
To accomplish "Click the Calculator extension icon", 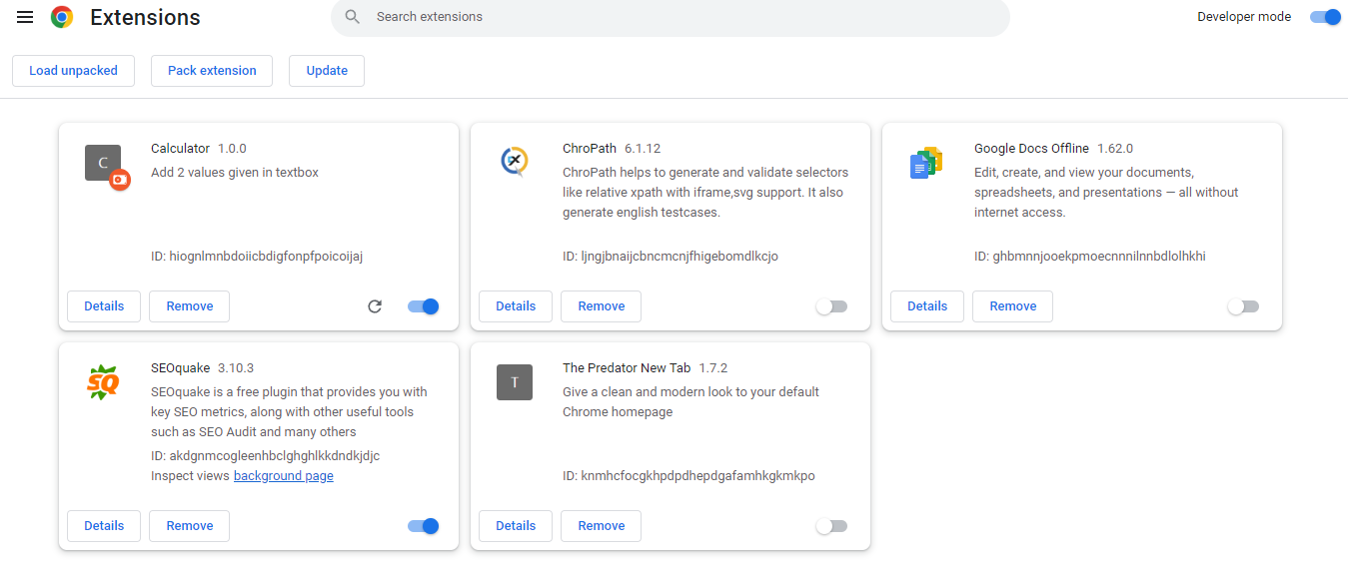I will pyautogui.click(x=104, y=164).
